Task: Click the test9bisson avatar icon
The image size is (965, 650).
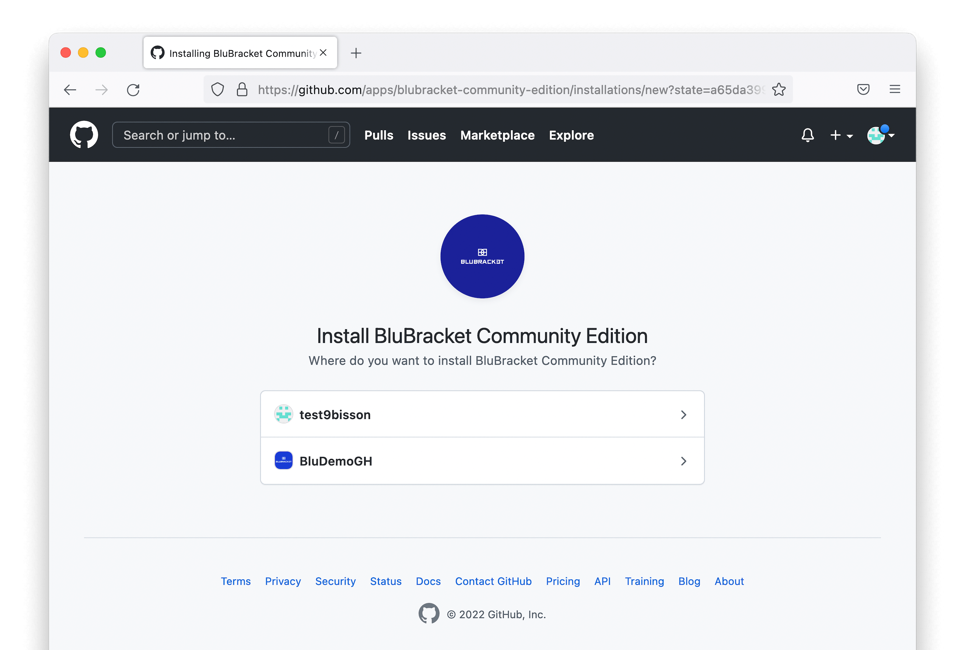Action: [x=284, y=414]
